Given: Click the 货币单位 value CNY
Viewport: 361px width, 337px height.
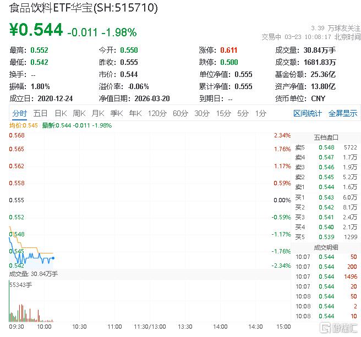Looking at the screenshot, I should point(318,99).
